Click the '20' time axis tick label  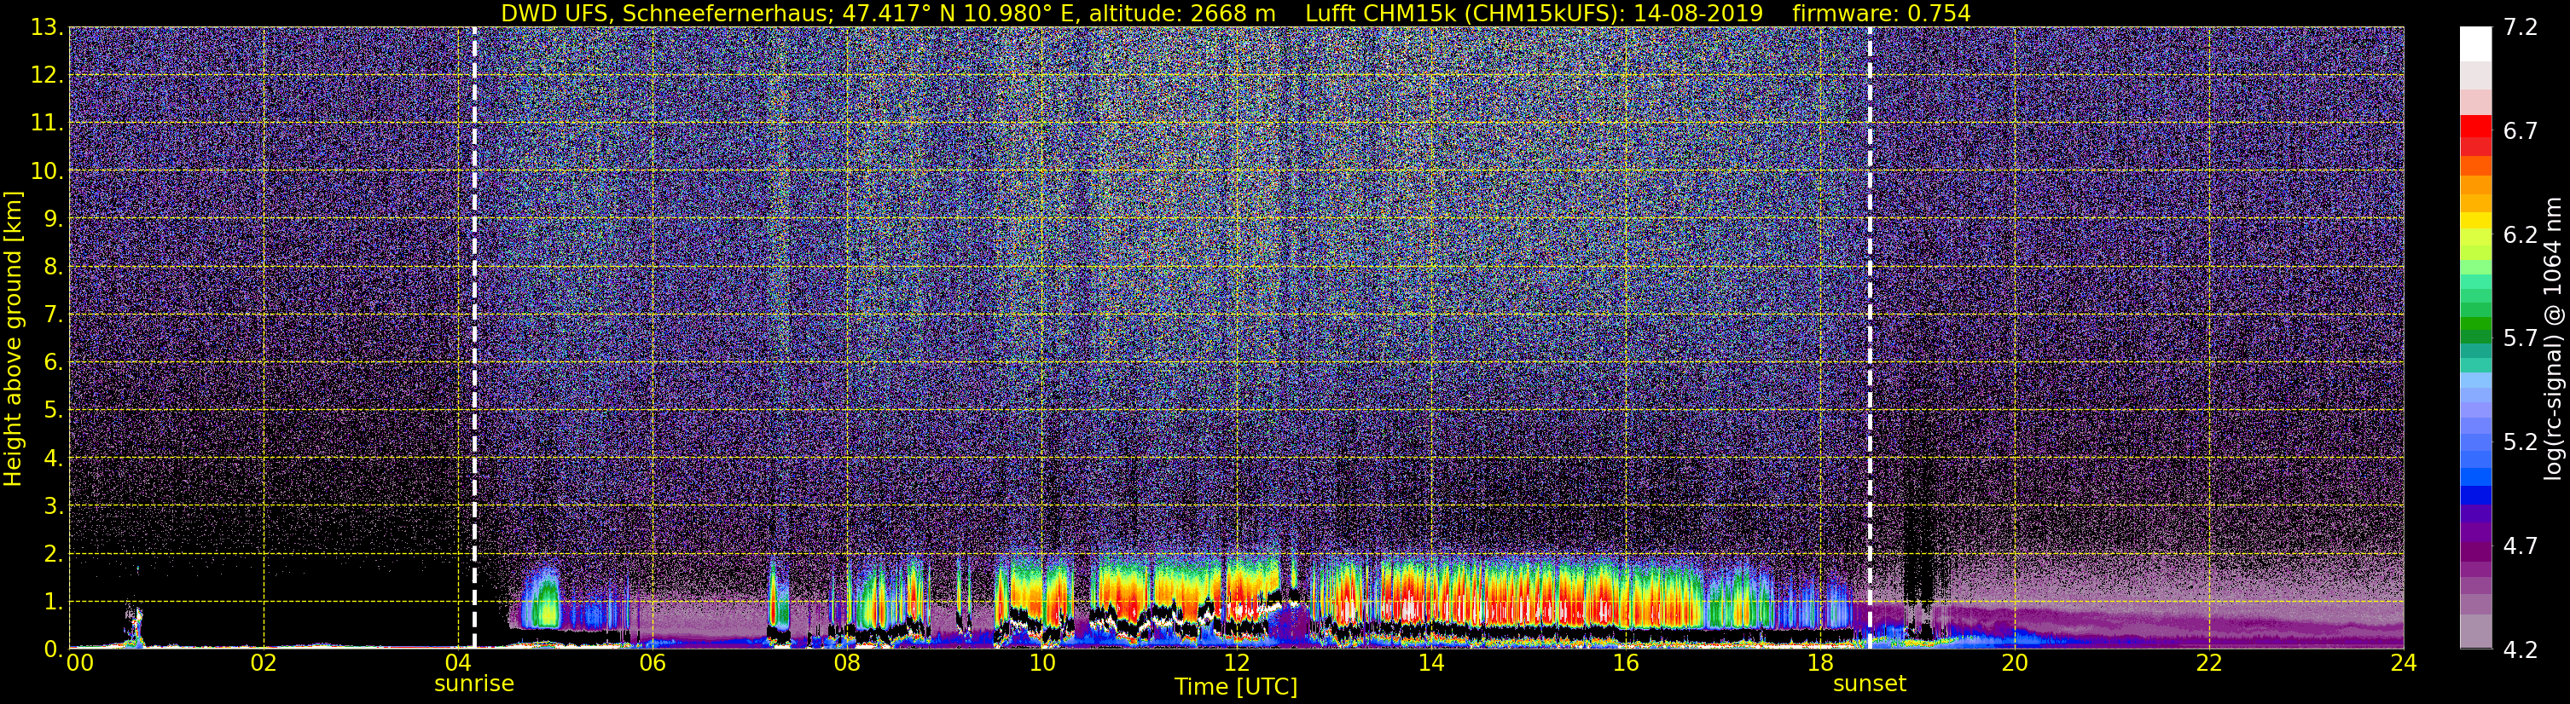pyautogui.click(x=2015, y=664)
